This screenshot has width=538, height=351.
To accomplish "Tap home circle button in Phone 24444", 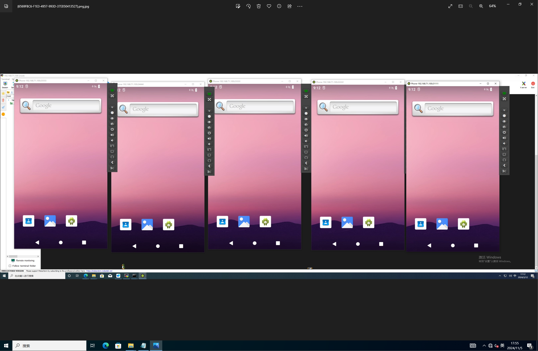I will (158, 246).
